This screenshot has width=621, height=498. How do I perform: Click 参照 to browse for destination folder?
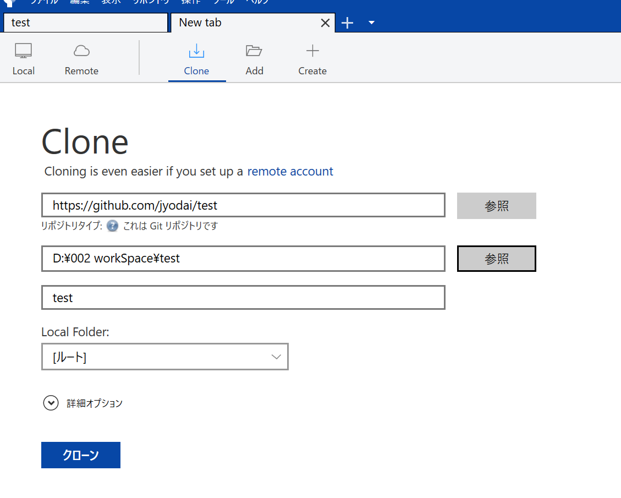pos(496,258)
